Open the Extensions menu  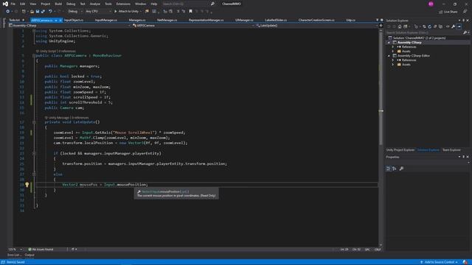point(123,4)
